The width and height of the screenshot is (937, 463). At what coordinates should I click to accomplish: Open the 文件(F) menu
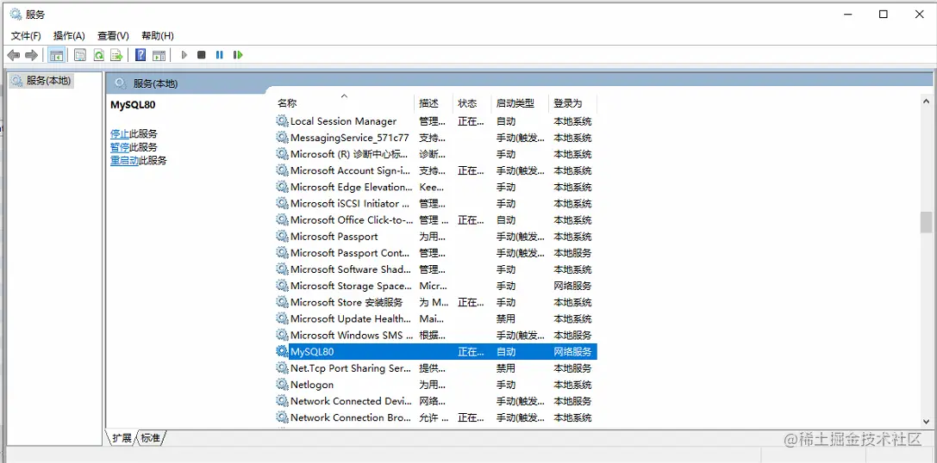tap(27, 36)
